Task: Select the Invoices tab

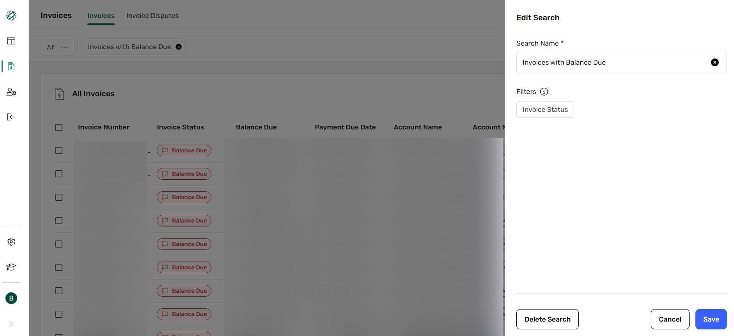Action: 101,16
